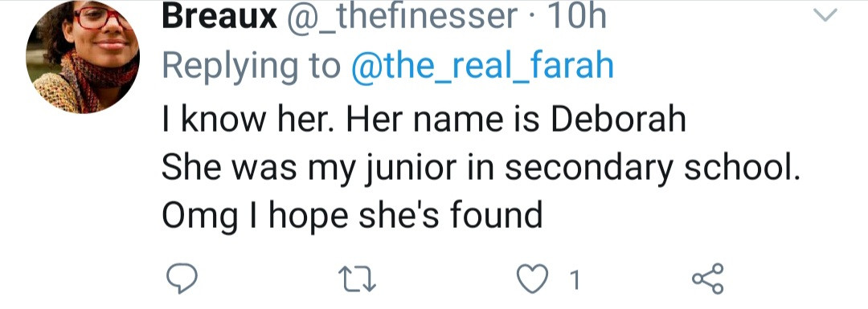Click the word 'Deborah' in the tweet
This screenshot has width=868, height=309.
tap(618, 120)
